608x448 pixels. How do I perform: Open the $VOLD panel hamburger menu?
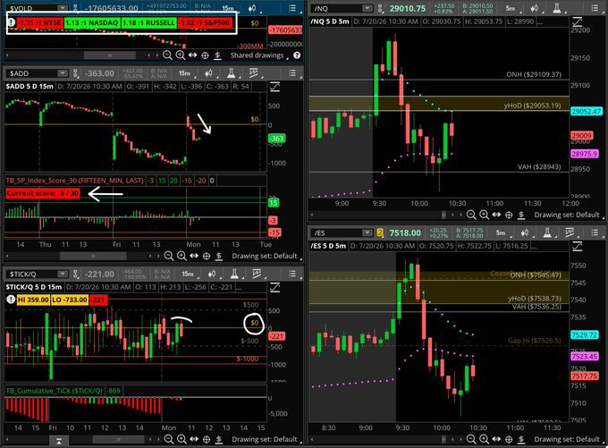(x=292, y=8)
